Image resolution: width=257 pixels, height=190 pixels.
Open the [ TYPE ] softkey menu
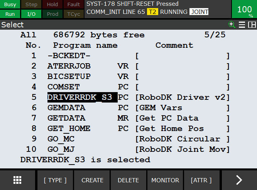coord(55,180)
